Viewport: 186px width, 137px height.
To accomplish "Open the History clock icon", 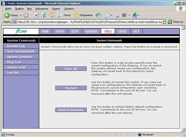I will [98, 15].
